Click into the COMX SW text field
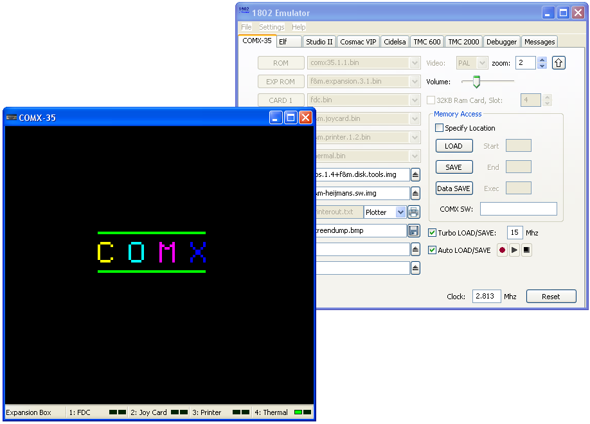 (x=519, y=209)
